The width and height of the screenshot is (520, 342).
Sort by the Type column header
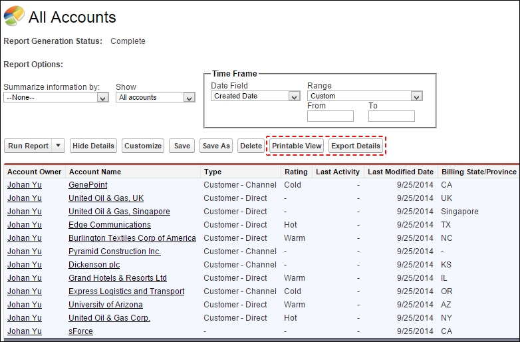click(x=213, y=172)
